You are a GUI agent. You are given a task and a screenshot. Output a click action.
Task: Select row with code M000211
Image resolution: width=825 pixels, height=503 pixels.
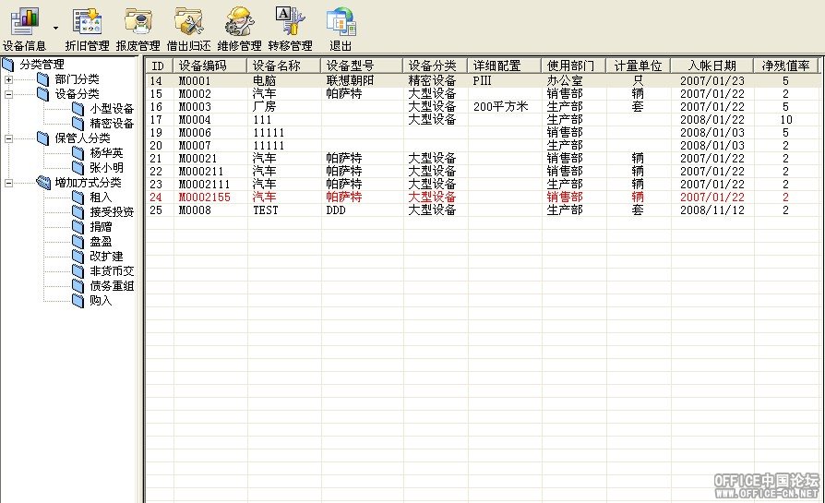(x=483, y=171)
